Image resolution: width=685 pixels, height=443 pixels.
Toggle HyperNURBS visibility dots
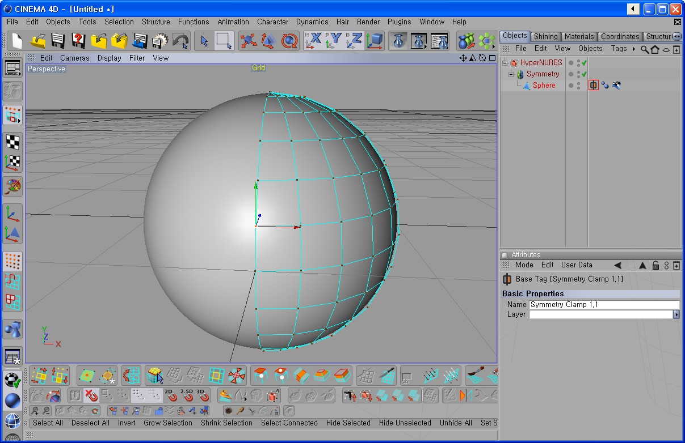(578, 63)
